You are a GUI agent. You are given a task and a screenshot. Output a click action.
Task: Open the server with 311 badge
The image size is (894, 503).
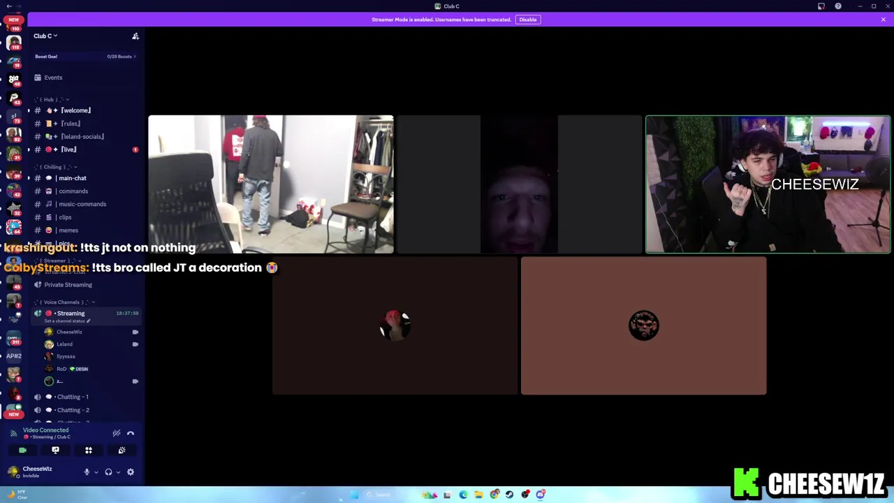13,339
